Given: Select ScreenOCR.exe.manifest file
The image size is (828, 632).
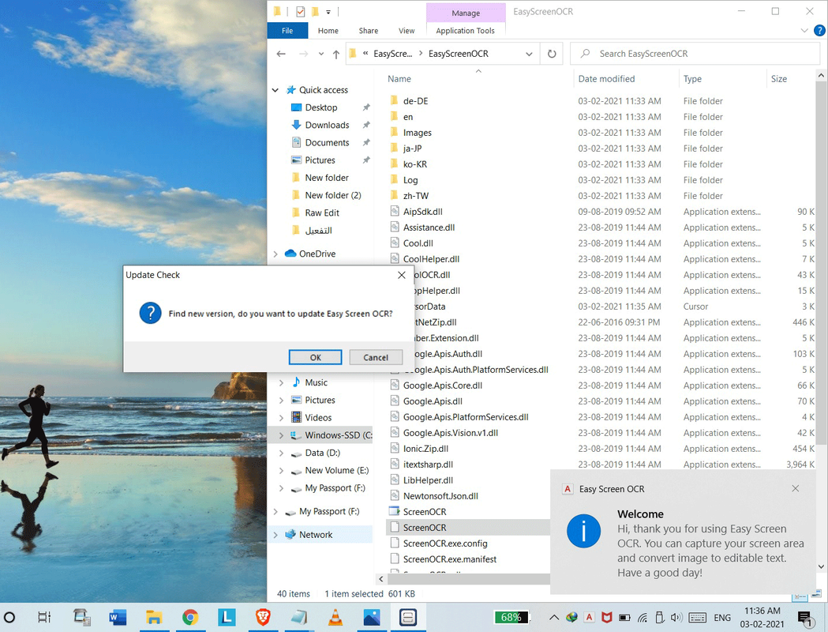Looking at the screenshot, I should pyautogui.click(x=449, y=559).
